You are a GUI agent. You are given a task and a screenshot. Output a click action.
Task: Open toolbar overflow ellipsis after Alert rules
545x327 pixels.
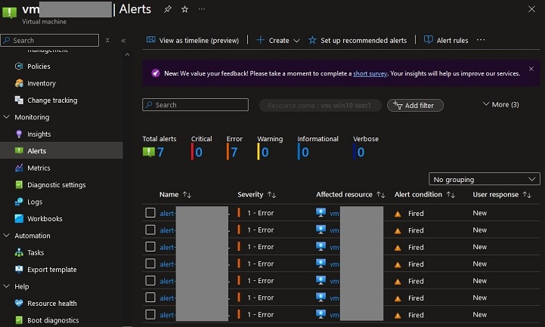(481, 40)
